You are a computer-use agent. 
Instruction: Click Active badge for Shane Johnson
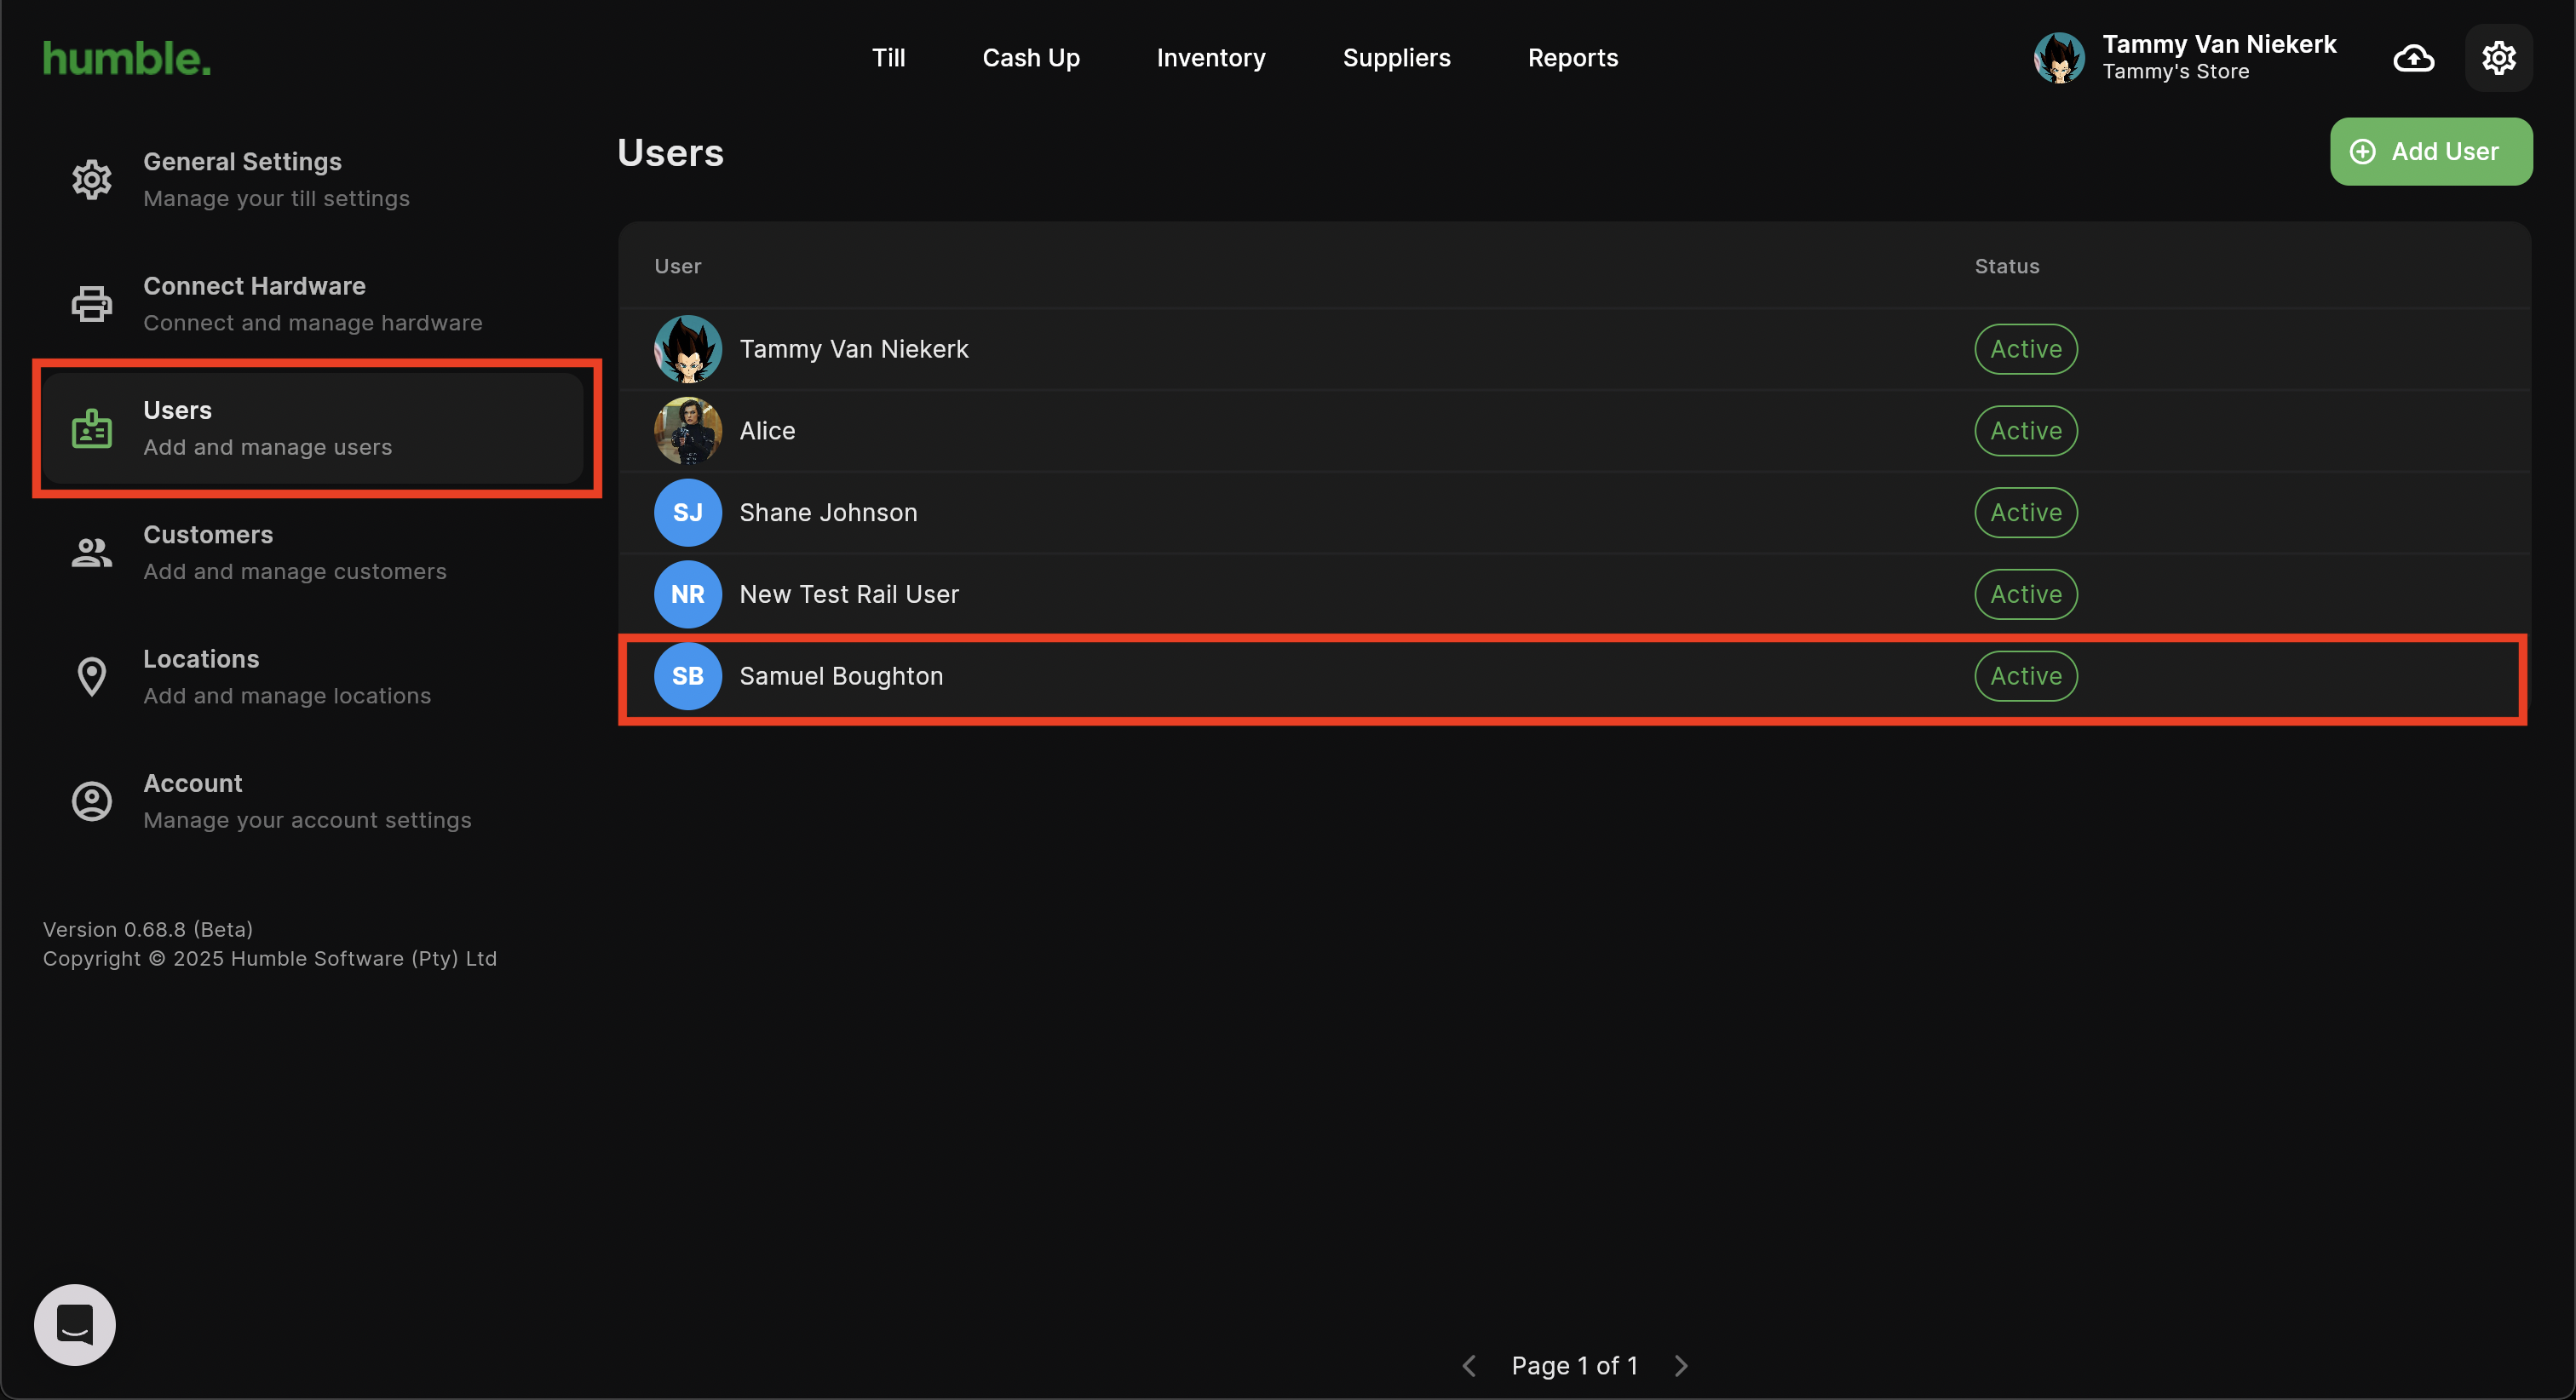(x=2026, y=513)
